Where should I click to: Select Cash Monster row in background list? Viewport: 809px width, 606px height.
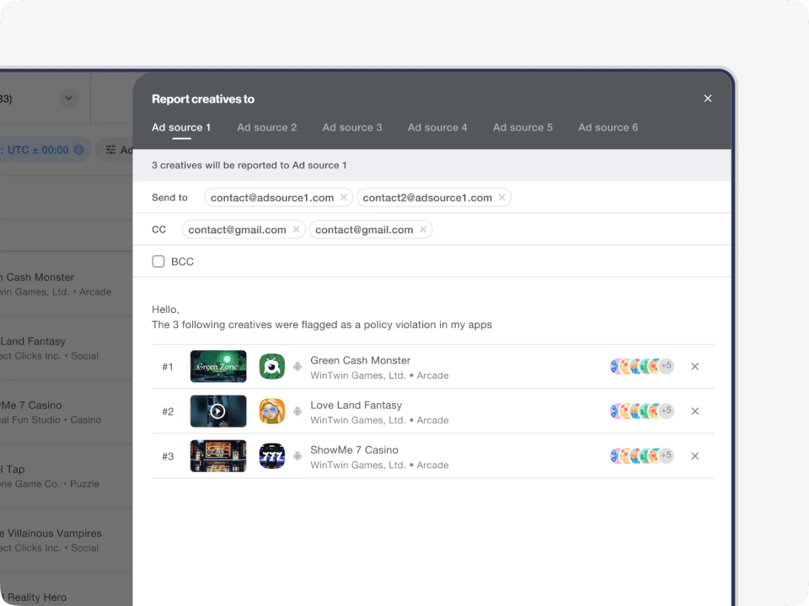click(x=66, y=284)
